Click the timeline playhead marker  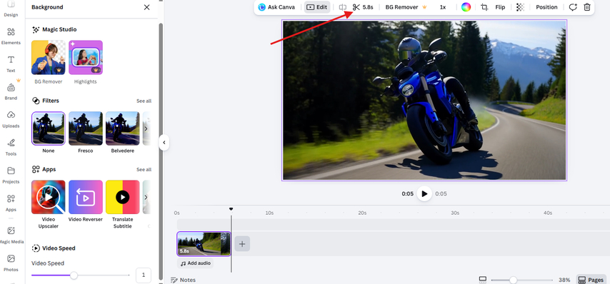(231, 209)
